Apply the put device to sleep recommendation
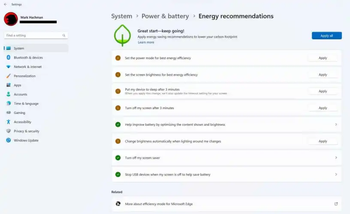Screen dimensions: 350x214 pyautogui.click(x=323, y=91)
